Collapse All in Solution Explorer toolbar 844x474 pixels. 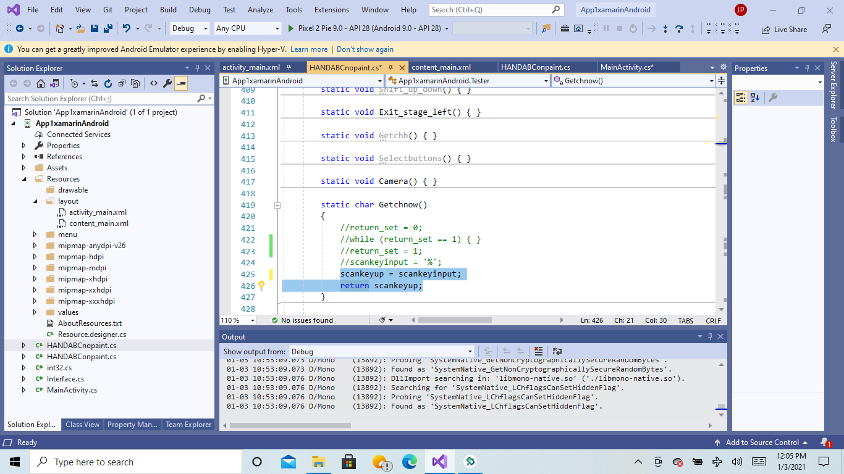pyautogui.click(x=122, y=83)
